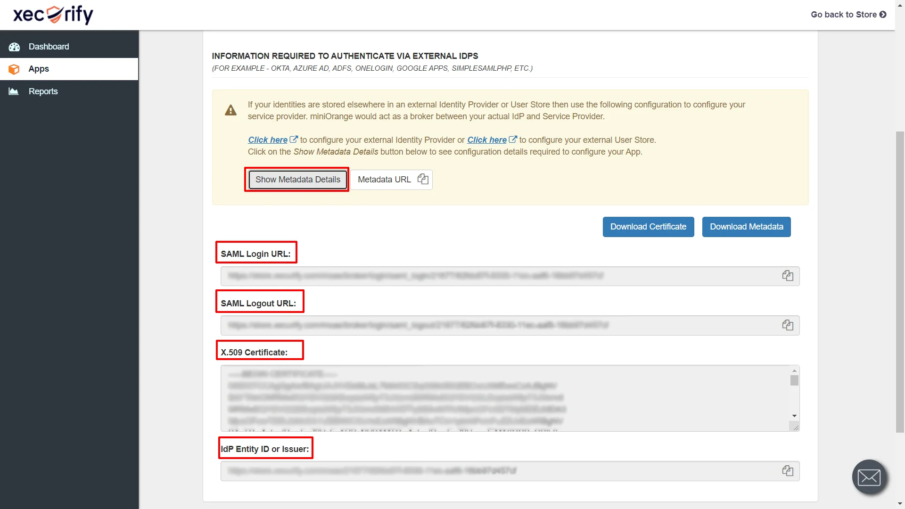Open Go back to Store link
Viewport: 905px width, 509px height.
(x=847, y=15)
